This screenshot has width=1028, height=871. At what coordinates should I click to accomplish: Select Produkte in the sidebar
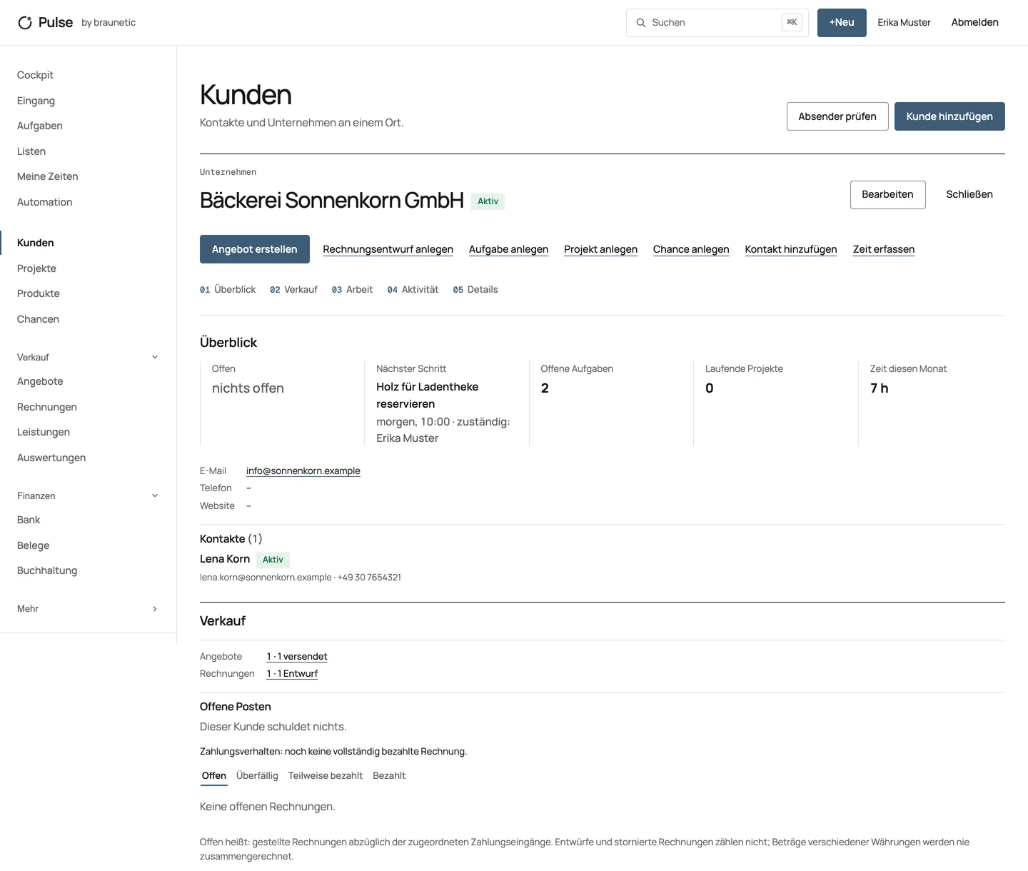coord(39,293)
